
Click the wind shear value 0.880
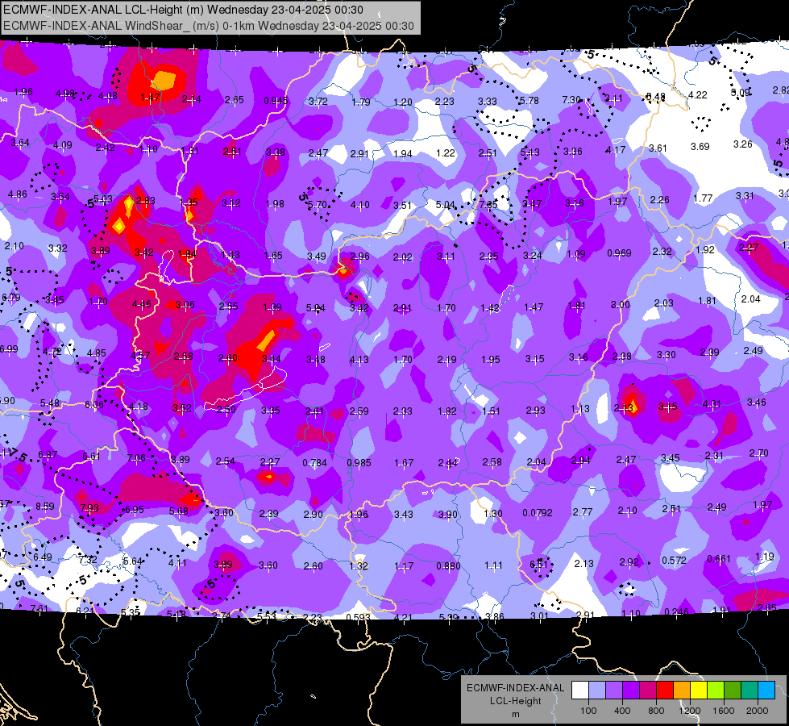448,565
